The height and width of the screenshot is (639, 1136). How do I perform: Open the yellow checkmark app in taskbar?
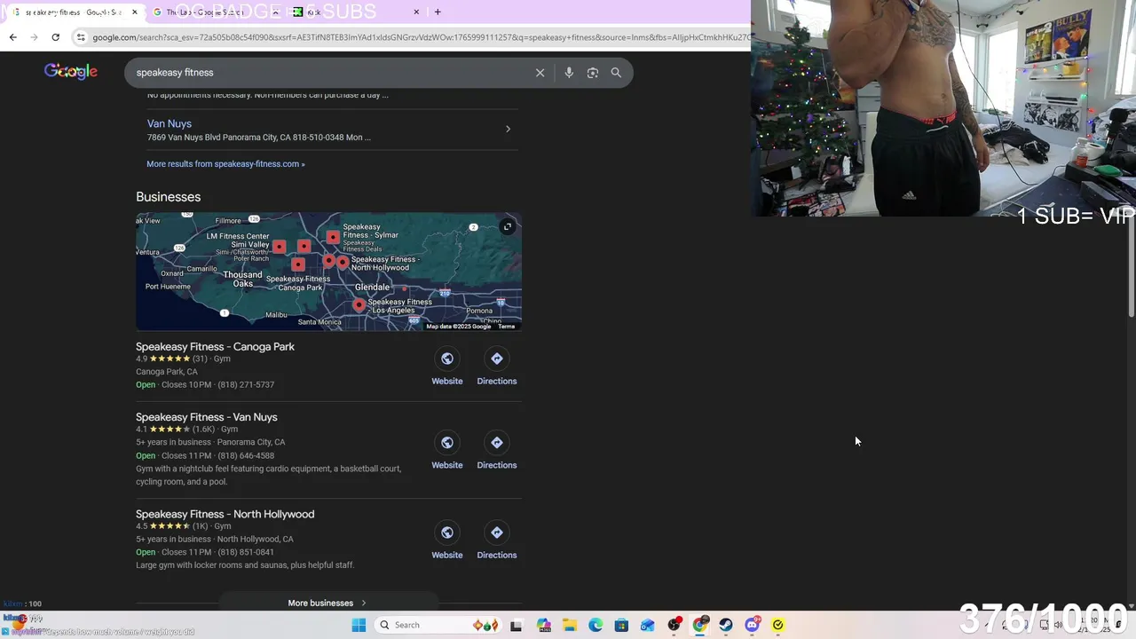[x=778, y=625]
